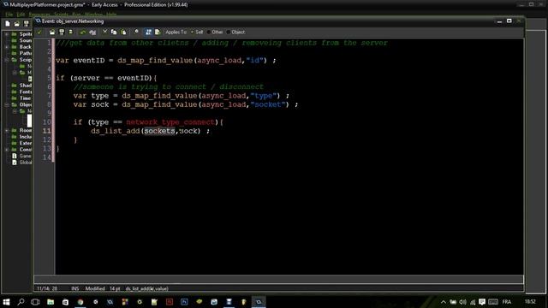Confirm code changes with green checkmark
The height and width of the screenshot is (308, 548).
(x=39, y=33)
